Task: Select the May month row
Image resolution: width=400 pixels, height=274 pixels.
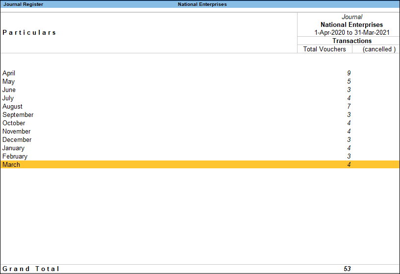Action: [200, 82]
